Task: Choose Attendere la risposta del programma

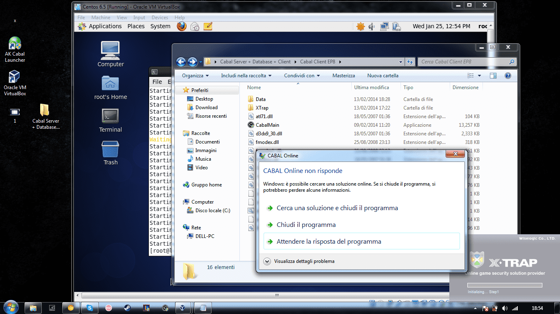Action: coord(362,242)
